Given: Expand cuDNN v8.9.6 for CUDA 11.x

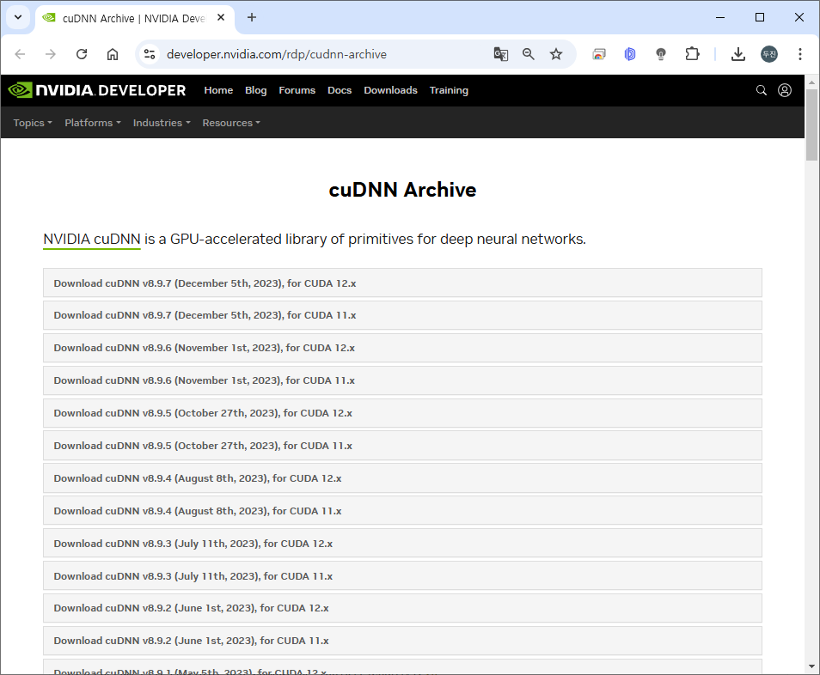Looking at the screenshot, I should click(402, 380).
